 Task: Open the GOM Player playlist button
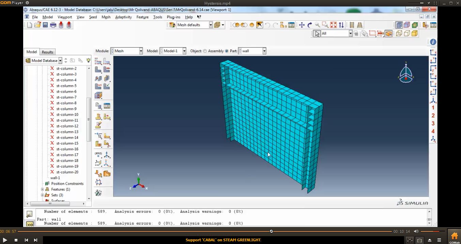click(439, 240)
